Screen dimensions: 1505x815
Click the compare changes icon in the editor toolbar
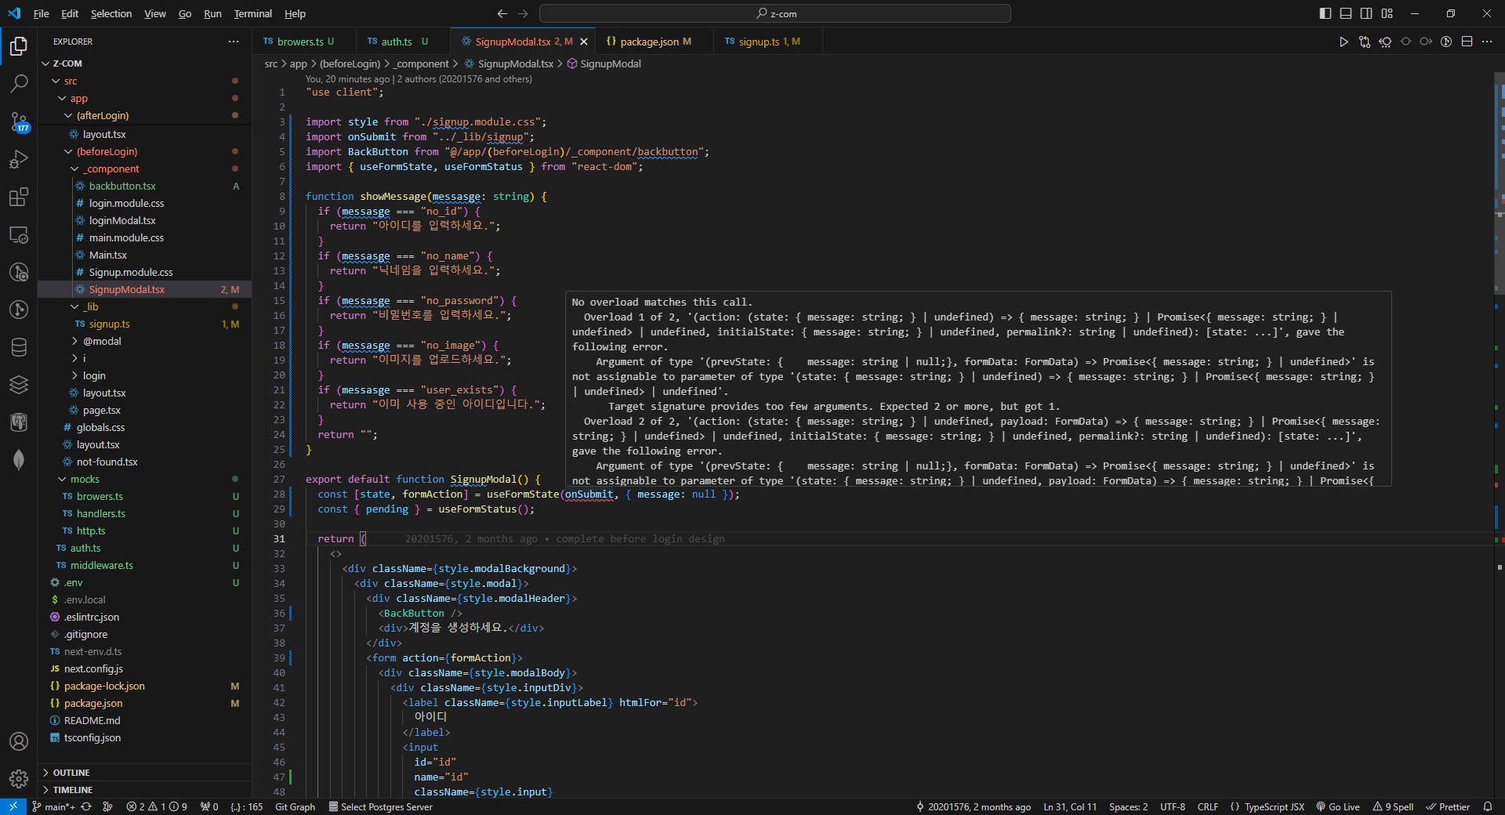pos(1365,42)
